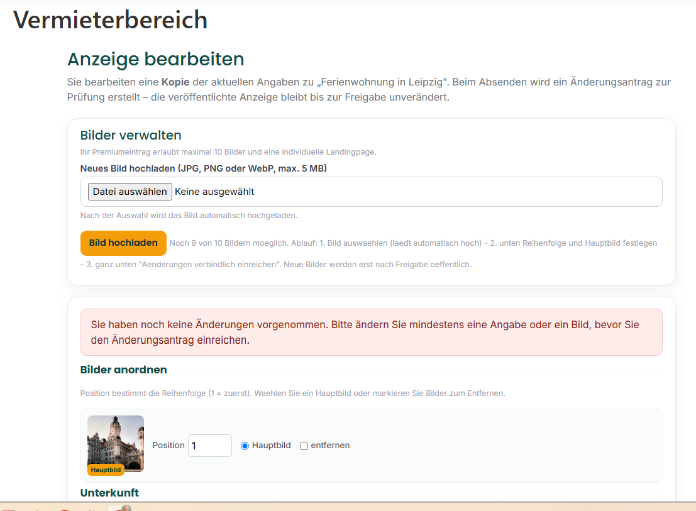Click the 'Vermieterbereich' page heading

110,20
